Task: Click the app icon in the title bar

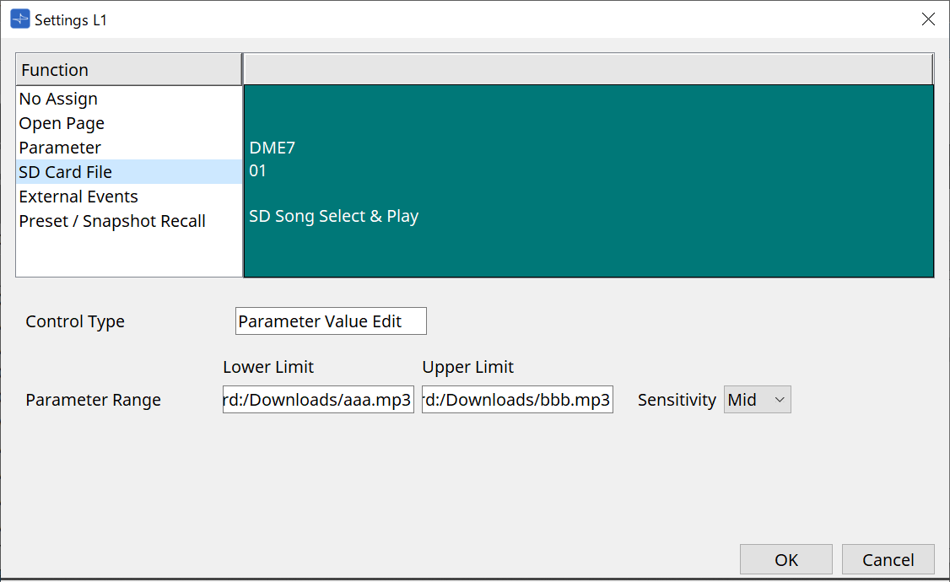Action: tap(19, 18)
